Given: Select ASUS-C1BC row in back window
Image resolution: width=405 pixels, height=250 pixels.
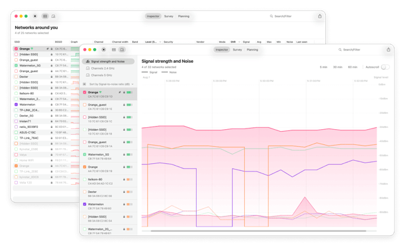Looking at the screenshot, I should click(46, 132).
